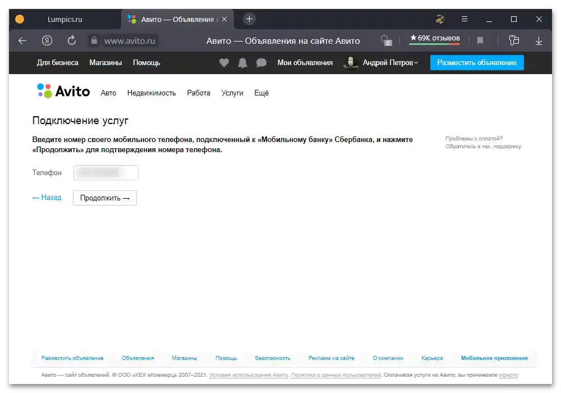Open the Работа category

click(x=199, y=93)
